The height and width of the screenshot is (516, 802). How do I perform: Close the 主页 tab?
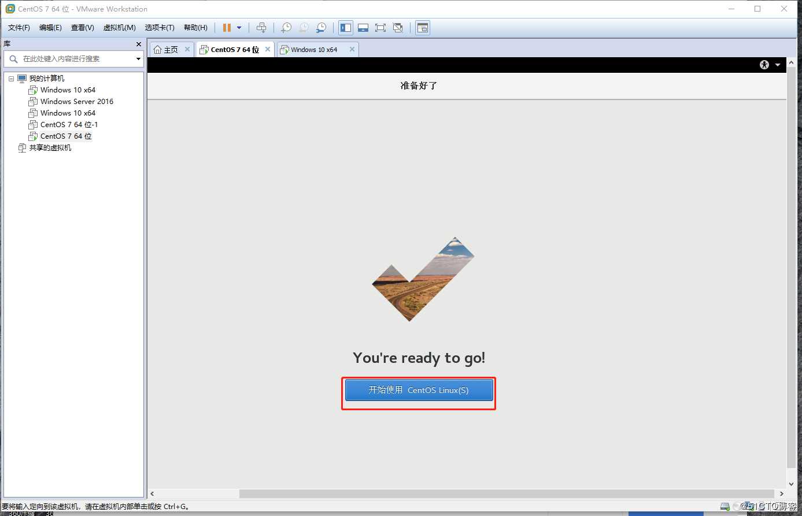click(x=187, y=50)
